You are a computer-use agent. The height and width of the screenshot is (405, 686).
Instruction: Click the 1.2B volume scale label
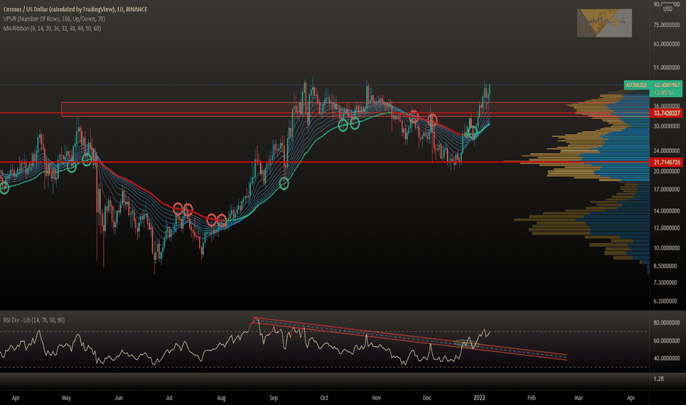[x=659, y=378]
